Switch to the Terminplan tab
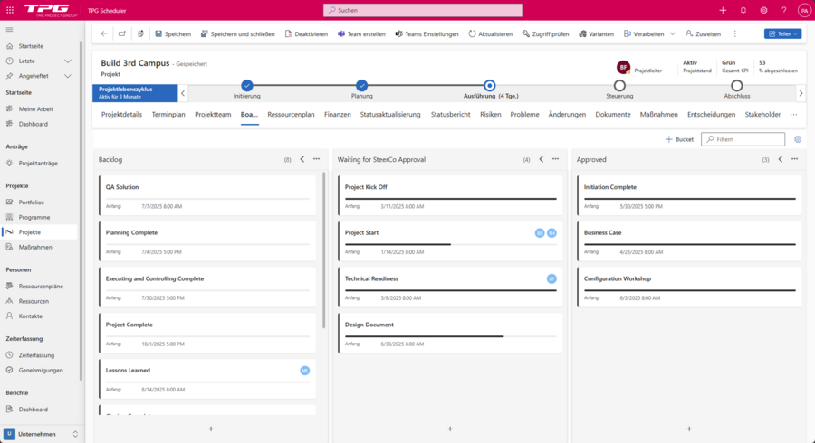This screenshot has width=815, height=443. click(168, 115)
